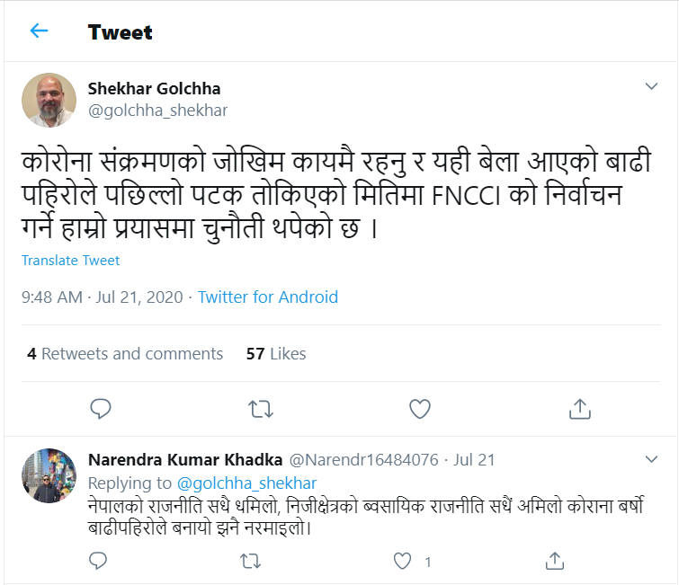Image resolution: width=679 pixels, height=585 pixels.
Task: View the 4 Retweets and comments
Action: pyautogui.click(x=125, y=354)
